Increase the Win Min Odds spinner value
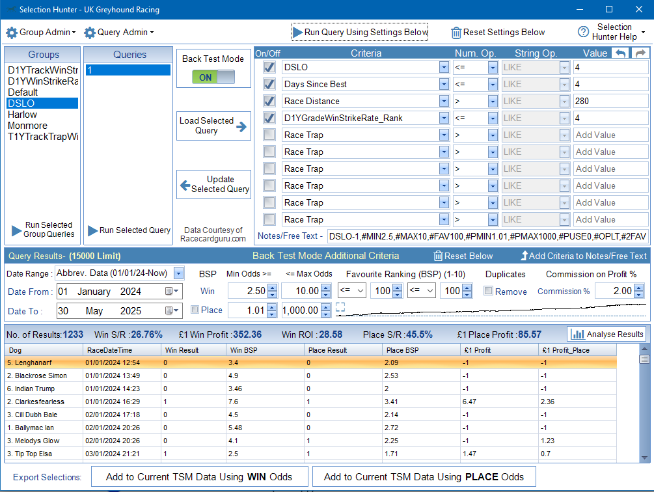This screenshot has width=654, height=492. (x=273, y=288)
